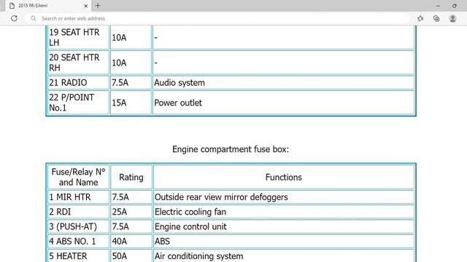Select the '5 HEATER' cell
This screenshot has height=262, width=467.
tap(78, 255)
